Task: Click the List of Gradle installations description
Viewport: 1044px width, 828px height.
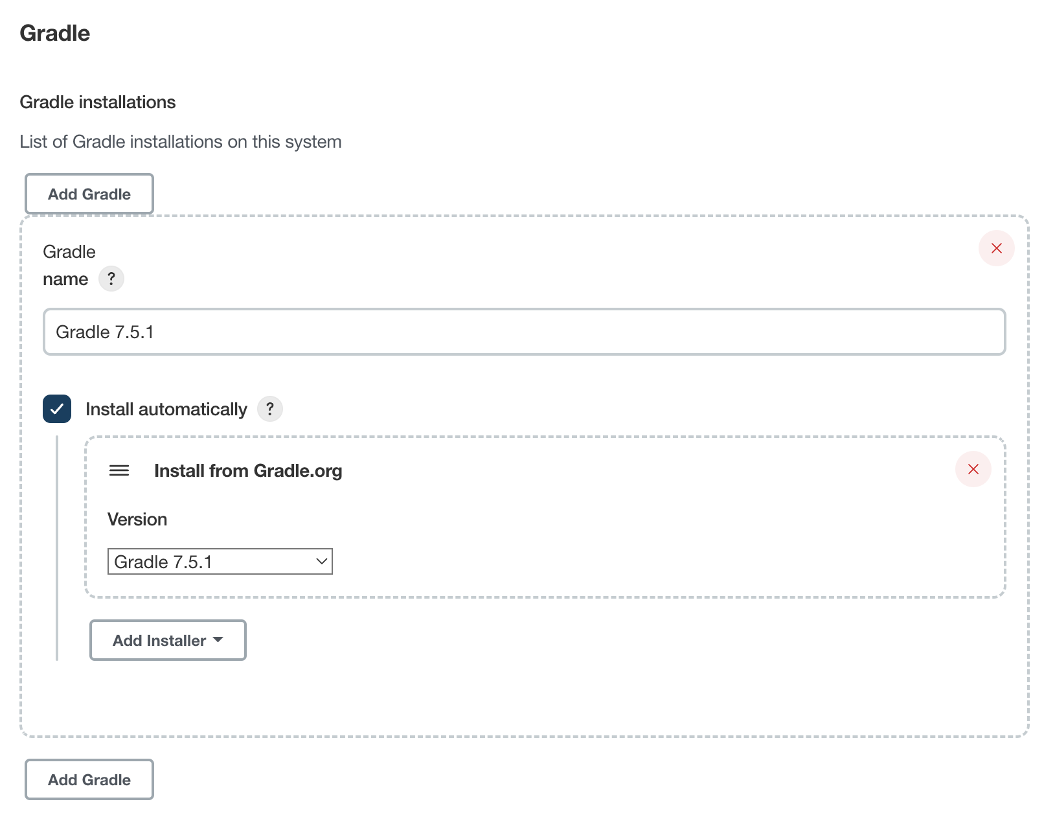Action: click(x=181, y=142)
